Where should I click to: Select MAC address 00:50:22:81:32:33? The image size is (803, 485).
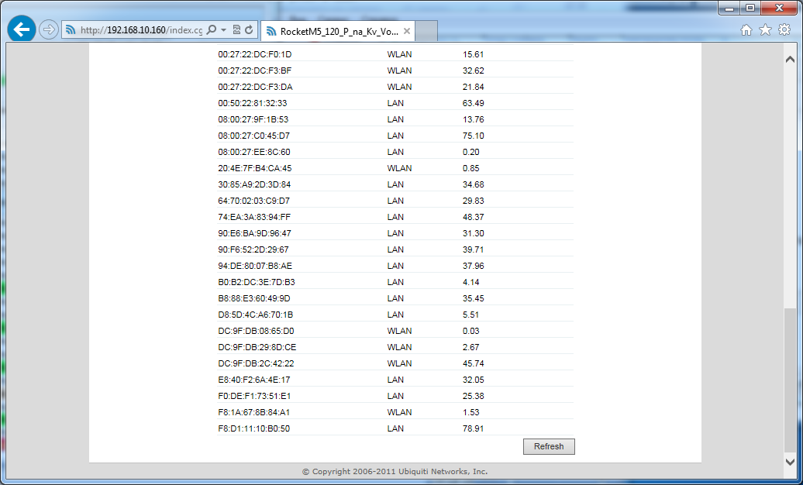(253, 104)
